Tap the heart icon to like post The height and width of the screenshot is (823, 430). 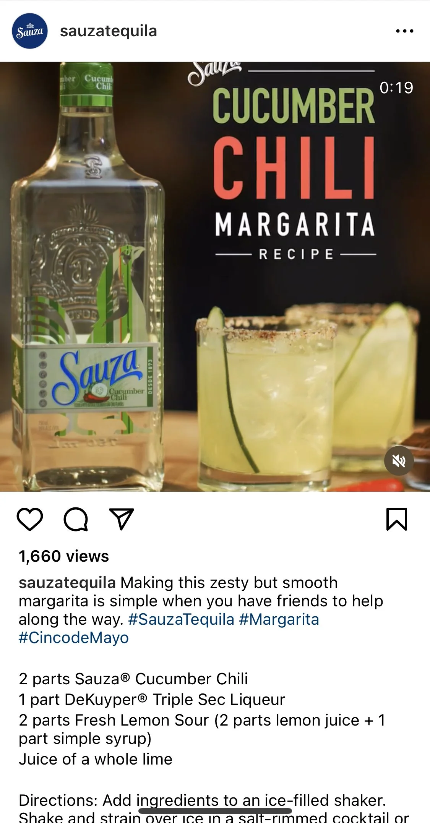(x=30, y=519)
